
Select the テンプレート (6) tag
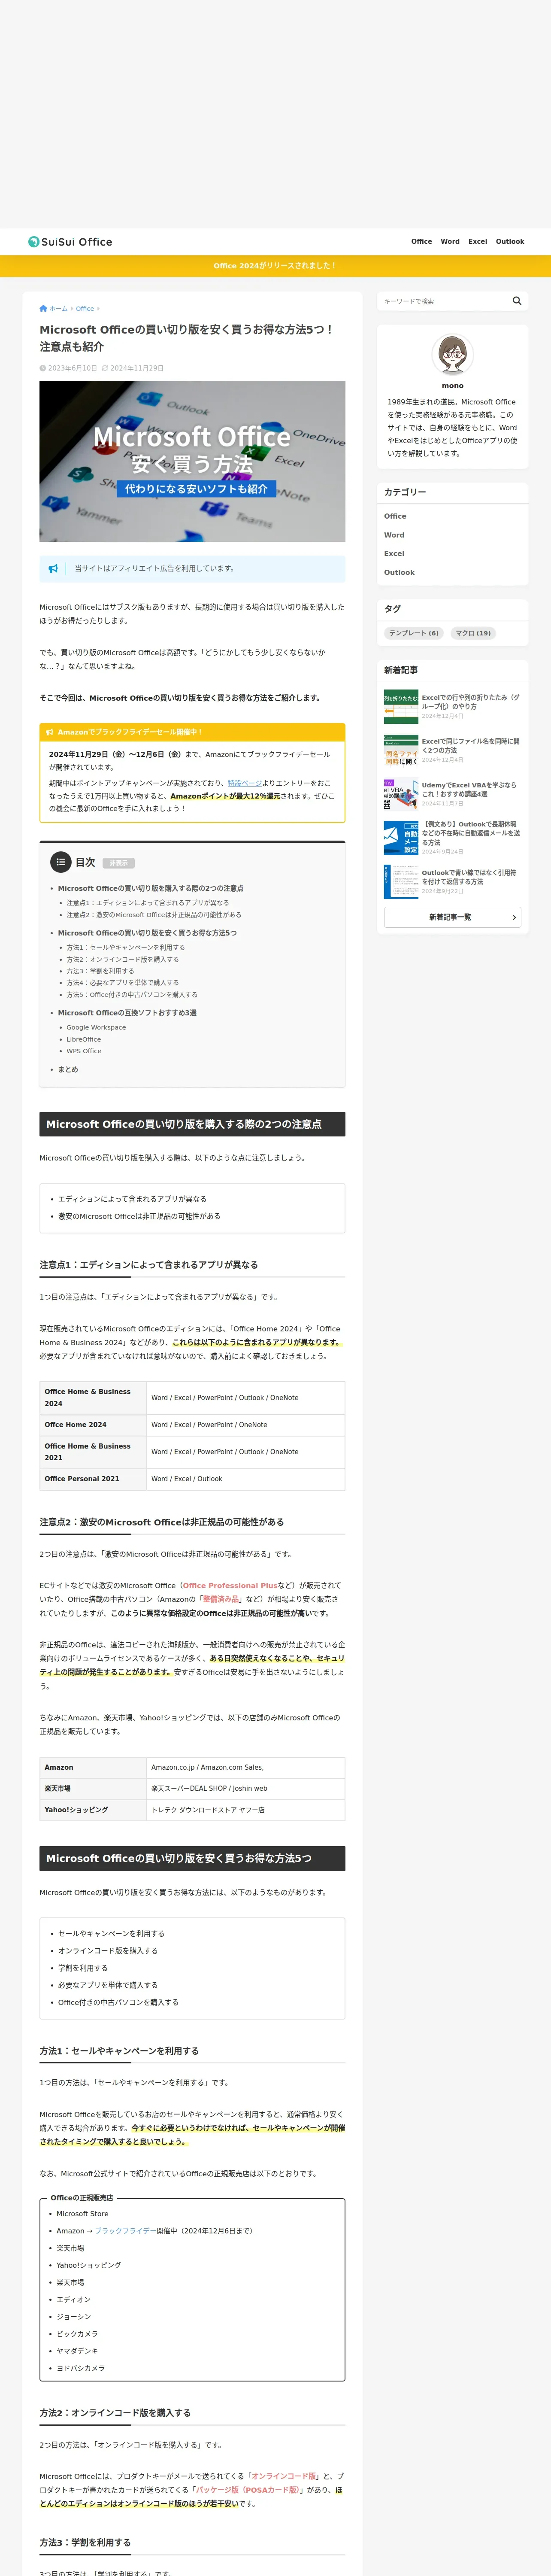(414, 633)
